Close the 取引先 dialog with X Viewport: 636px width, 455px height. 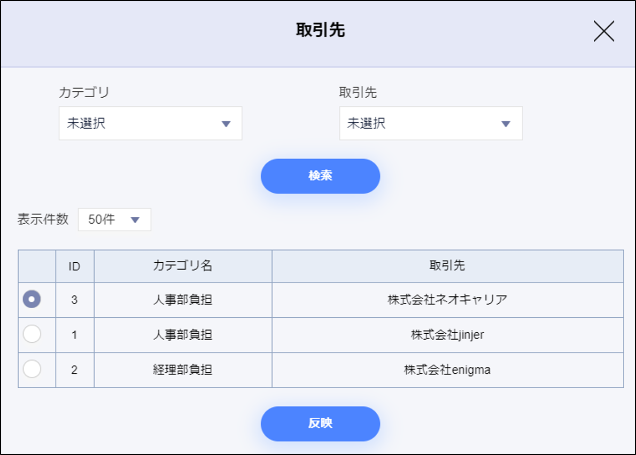click(603, 33)
